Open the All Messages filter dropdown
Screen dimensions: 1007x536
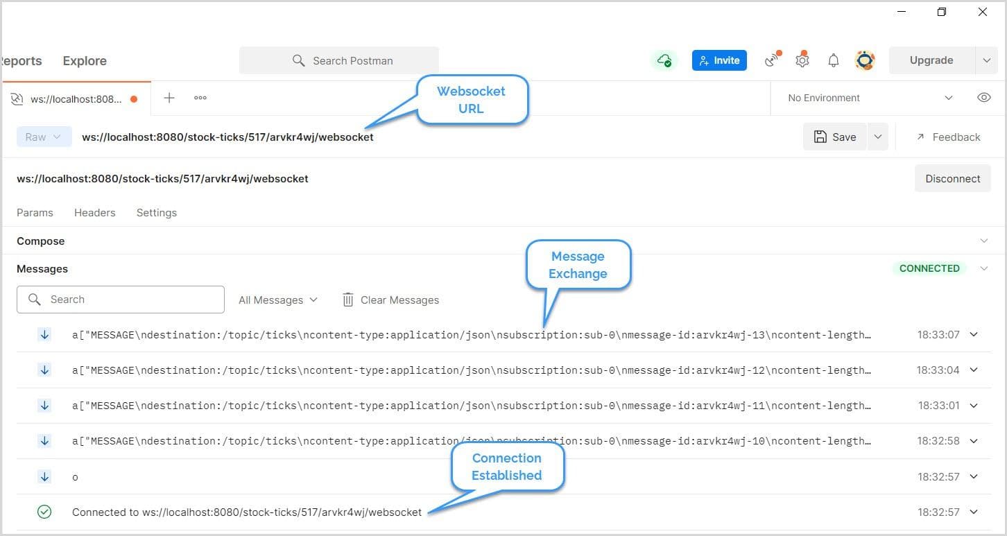[x=278, y=300]
